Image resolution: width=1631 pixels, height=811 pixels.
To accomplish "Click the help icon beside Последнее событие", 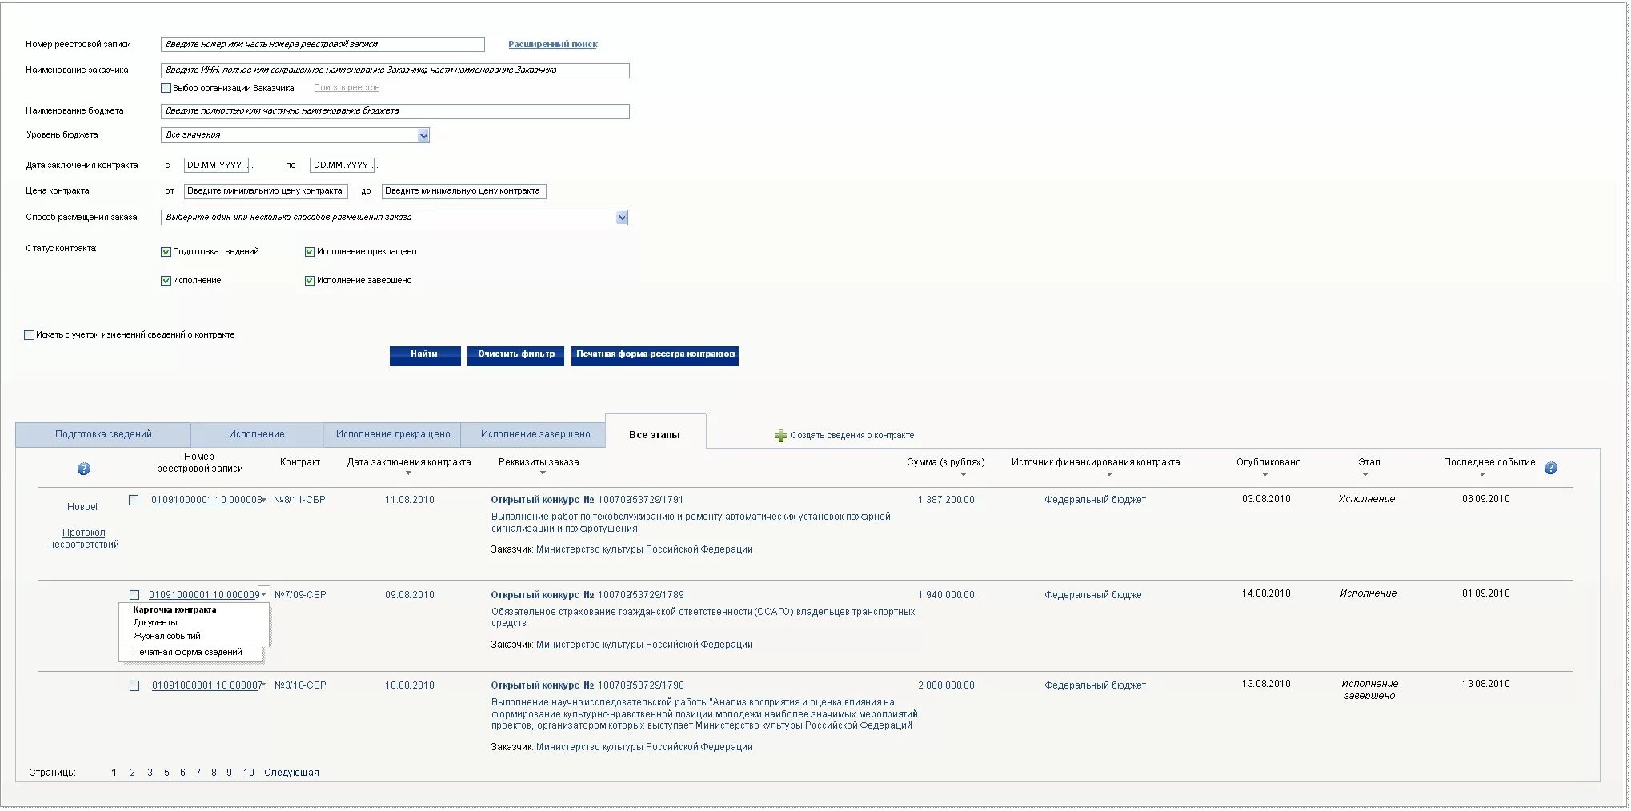I will pos(1551,469).
